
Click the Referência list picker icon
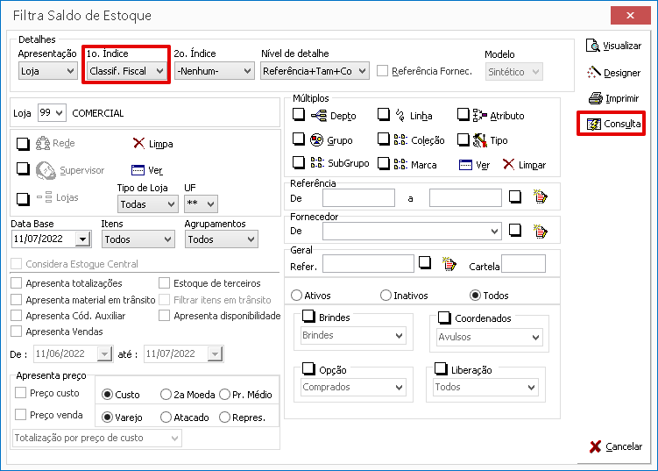pos(541,196)
